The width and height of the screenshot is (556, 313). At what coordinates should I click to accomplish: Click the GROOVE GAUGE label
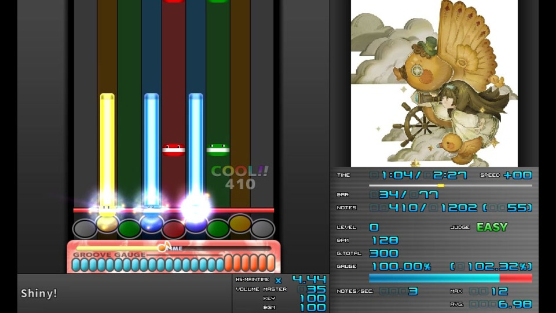(109, 254)
